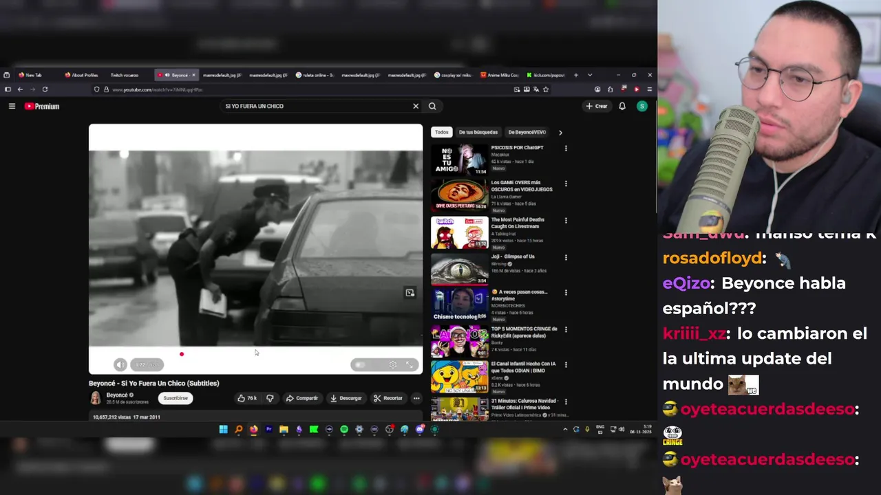The width and height of the screenshot is (881, 495).
Task: Go to YouTube Premium home logo
Action: coord(42,106)
